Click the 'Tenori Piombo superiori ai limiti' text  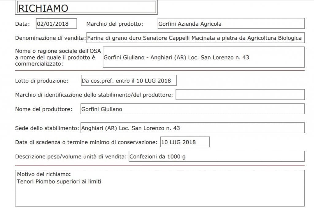click(59, 182)
